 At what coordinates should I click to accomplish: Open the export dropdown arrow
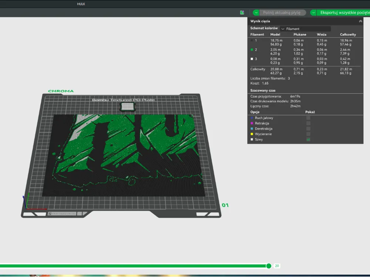313,13
